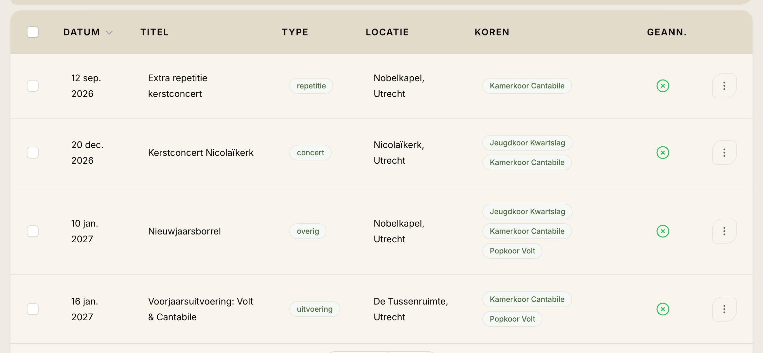The height and width of the screenshot is (353, 763).
Task: Click the 'overig' type badge
Action: 308,231
